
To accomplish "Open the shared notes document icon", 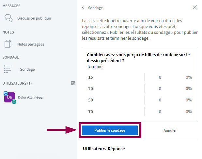I will tap(8, 44).
